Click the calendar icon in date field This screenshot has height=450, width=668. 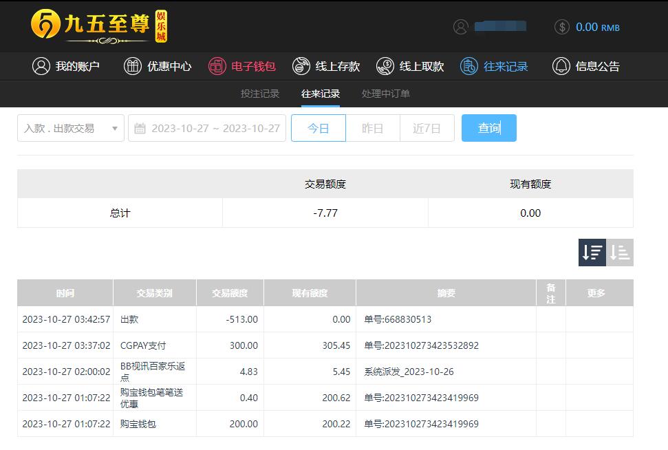pos(140,128)
